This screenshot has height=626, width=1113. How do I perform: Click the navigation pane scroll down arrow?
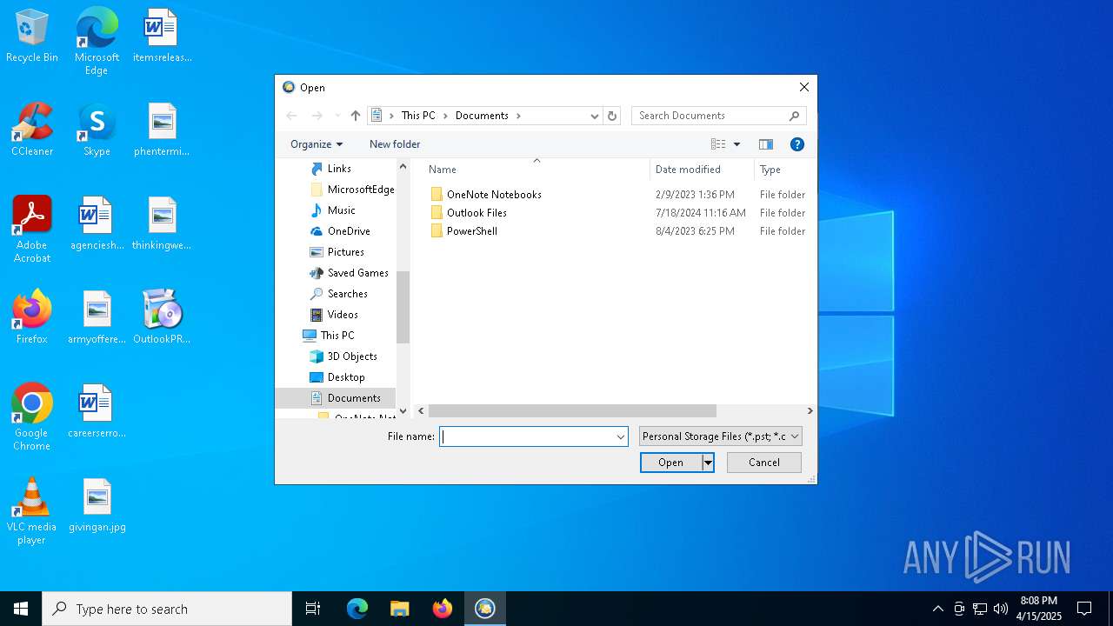tap(403, 410)
